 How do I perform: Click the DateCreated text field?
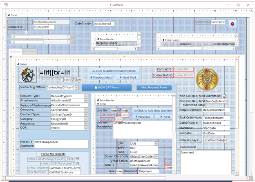(104, 24)
